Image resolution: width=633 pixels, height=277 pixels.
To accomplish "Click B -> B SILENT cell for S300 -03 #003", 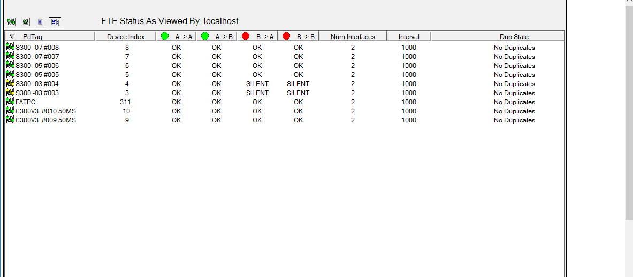I will coord(298,93).
